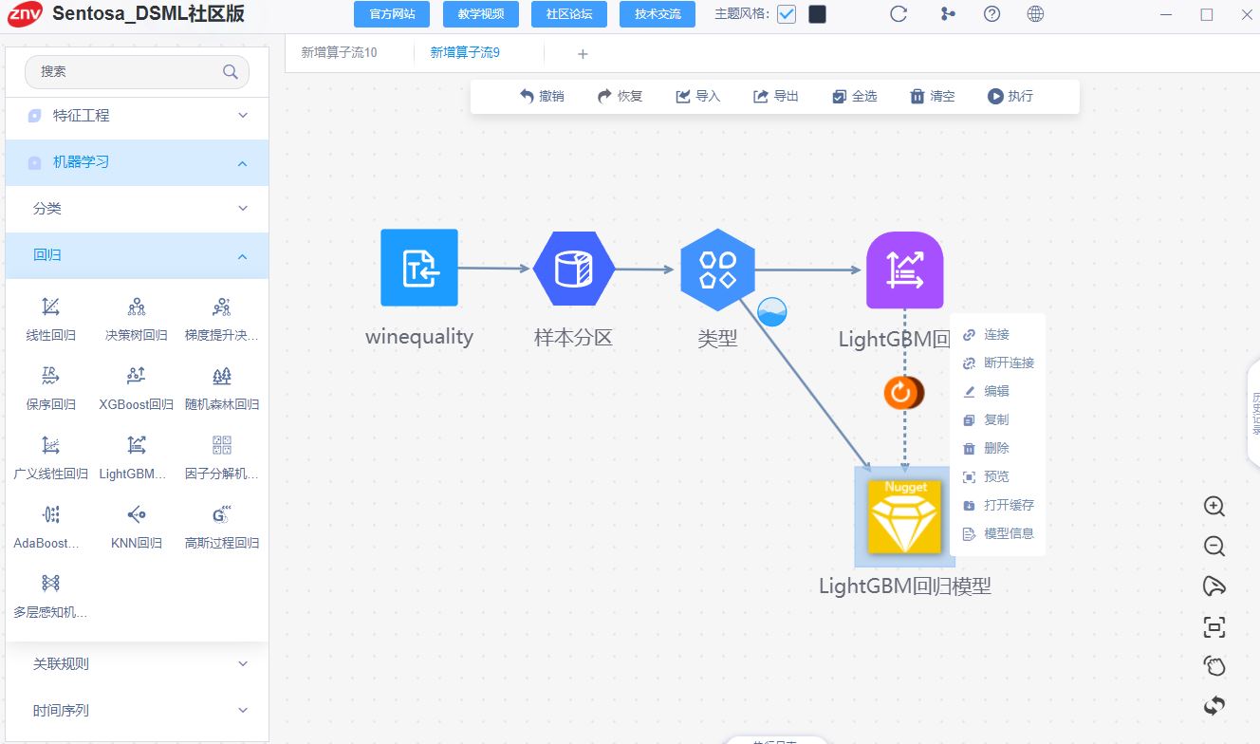
Task: Select the dark theme swatch
Action: pyautogui.click(x=817, y=14)
